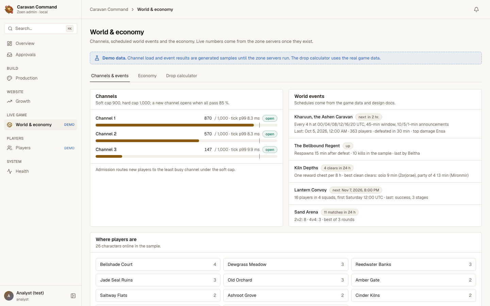Click the search magnifier icon
Screen dimensions: 490x306
click(10, 29)
